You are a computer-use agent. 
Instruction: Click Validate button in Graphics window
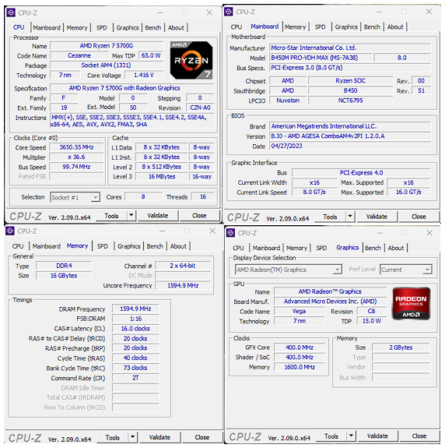377,436
